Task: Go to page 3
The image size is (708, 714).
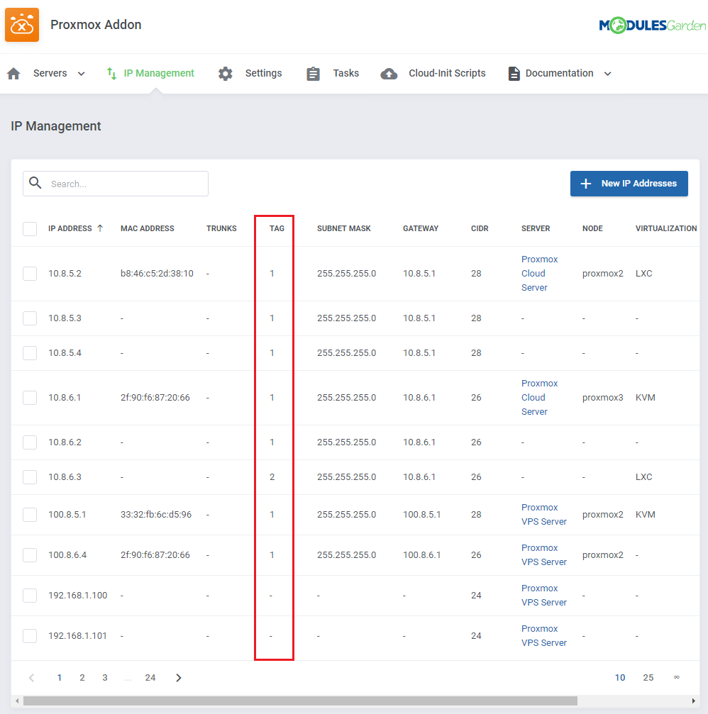Action: [105, 678]
